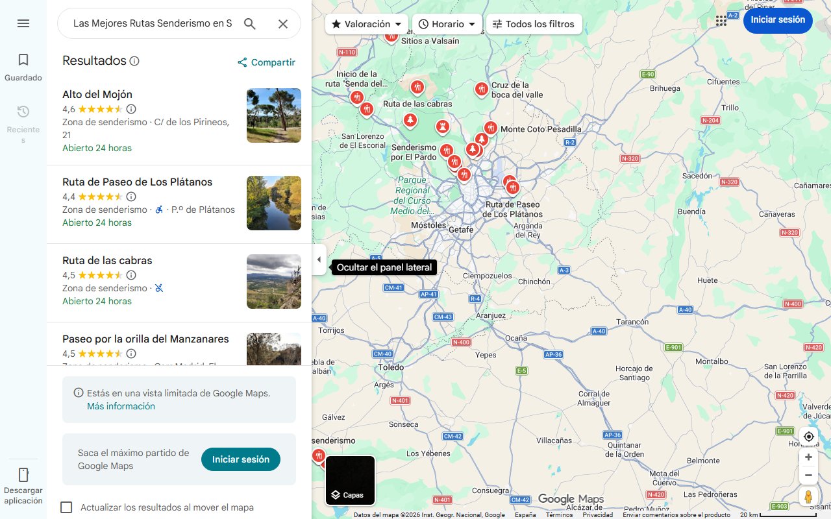Zoom in using the plus control
831x519 pixels.
808,457
